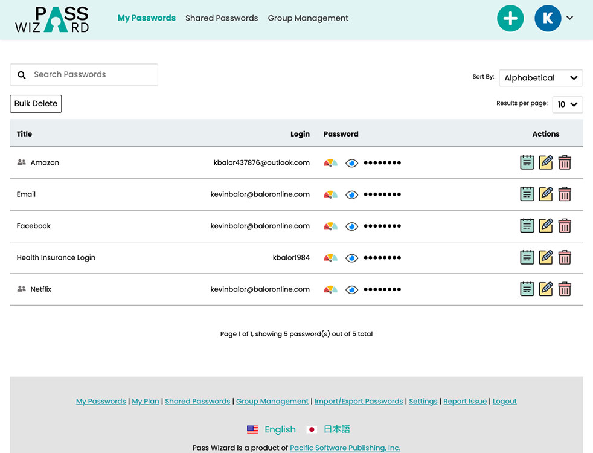
Task: Open Pacific Software Publishing, Inc. link
Action: [x=345, y=448]
